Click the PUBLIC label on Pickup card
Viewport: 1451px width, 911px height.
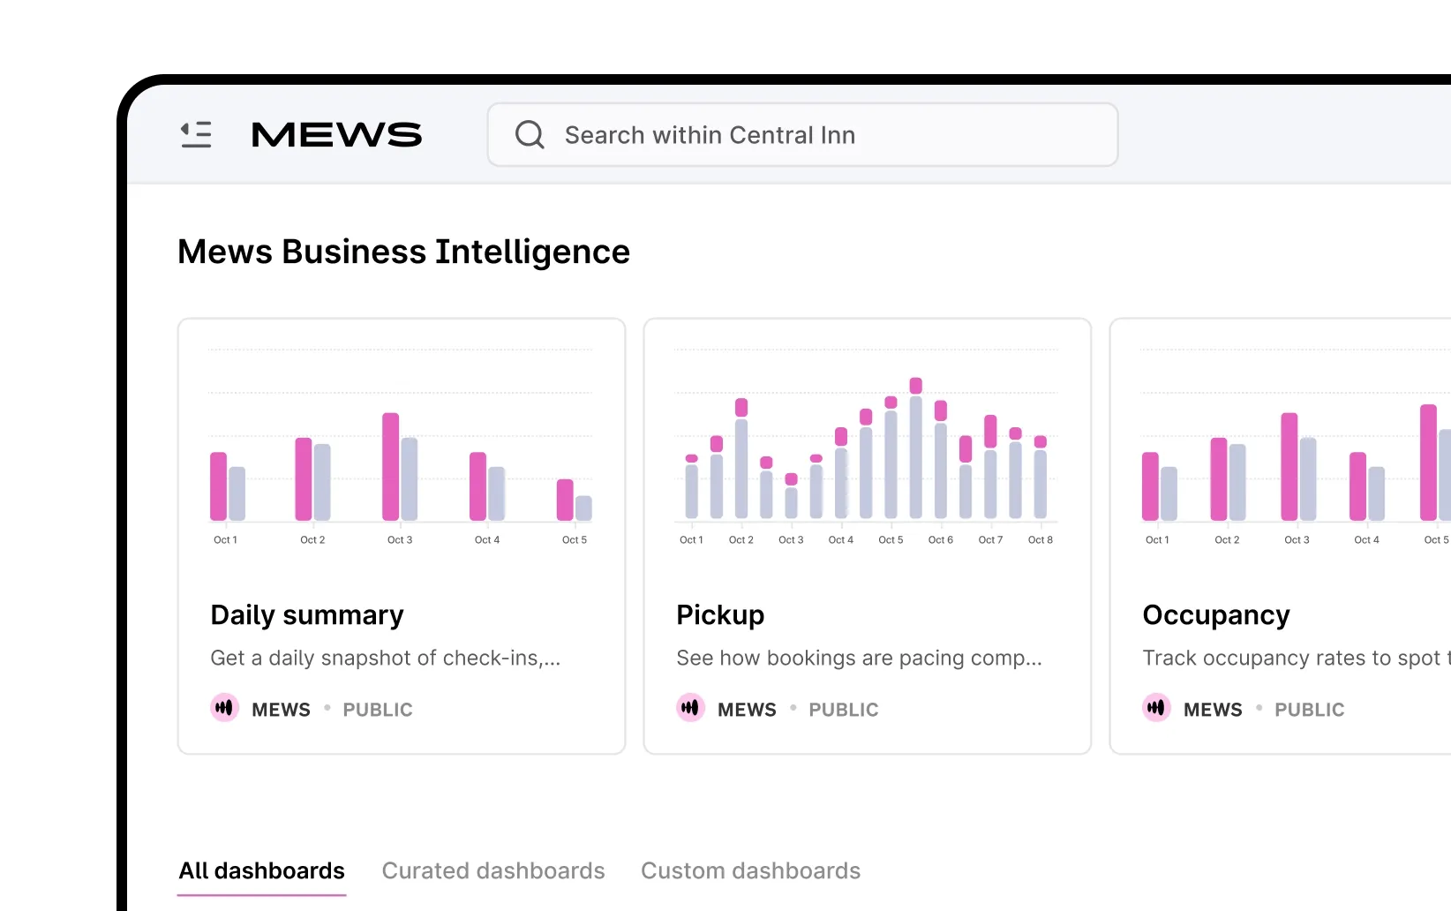tap(843, 709)
